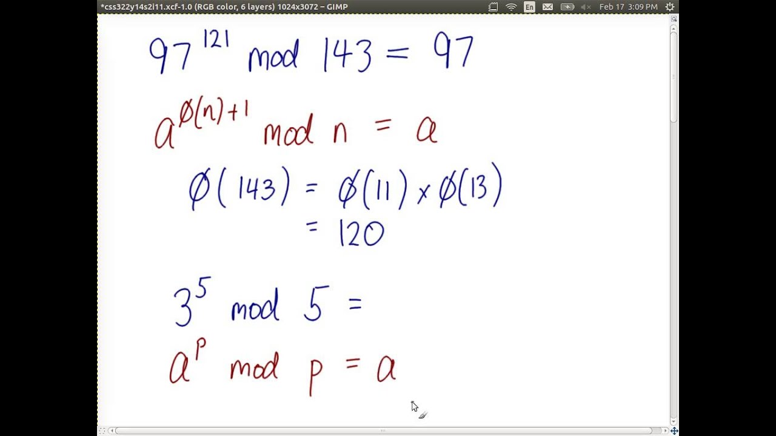Open the En keyboard layout indicator
Image resolution: width=776 pixels, height=436 pixels.
pyautogui.click(x=529, y=7)
